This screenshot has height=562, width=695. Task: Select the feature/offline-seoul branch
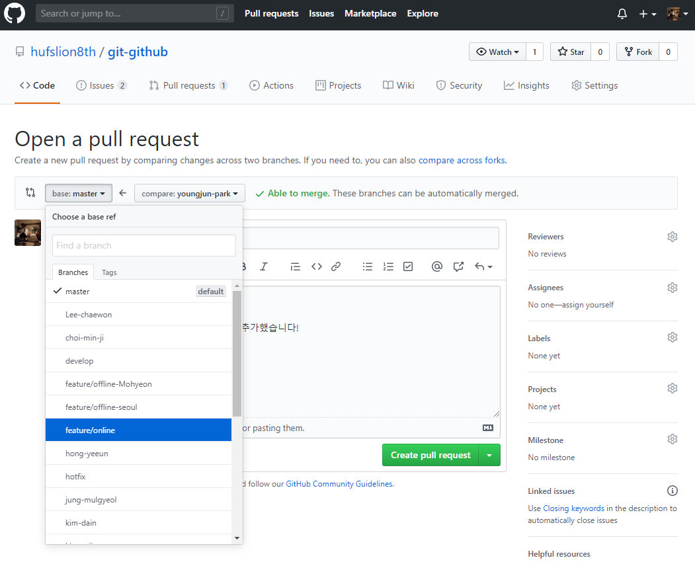click(x=138, y=407)
